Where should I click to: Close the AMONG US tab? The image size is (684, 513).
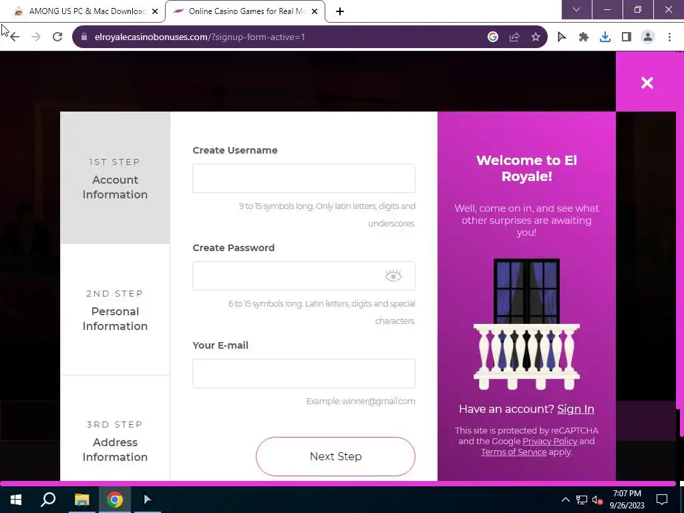[155, 12]
